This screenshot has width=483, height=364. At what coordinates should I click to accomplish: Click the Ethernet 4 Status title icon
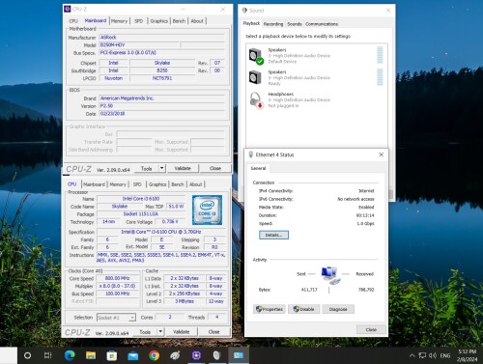click(x=251, y=154)
